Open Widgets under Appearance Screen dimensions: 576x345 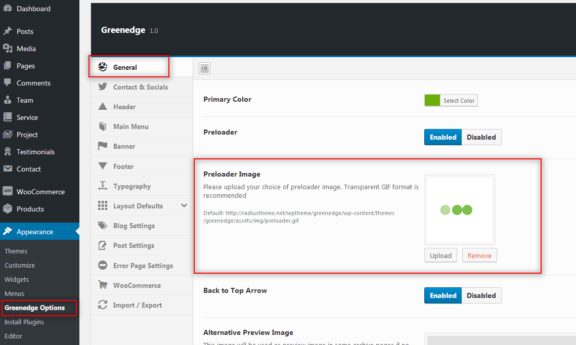17,280
